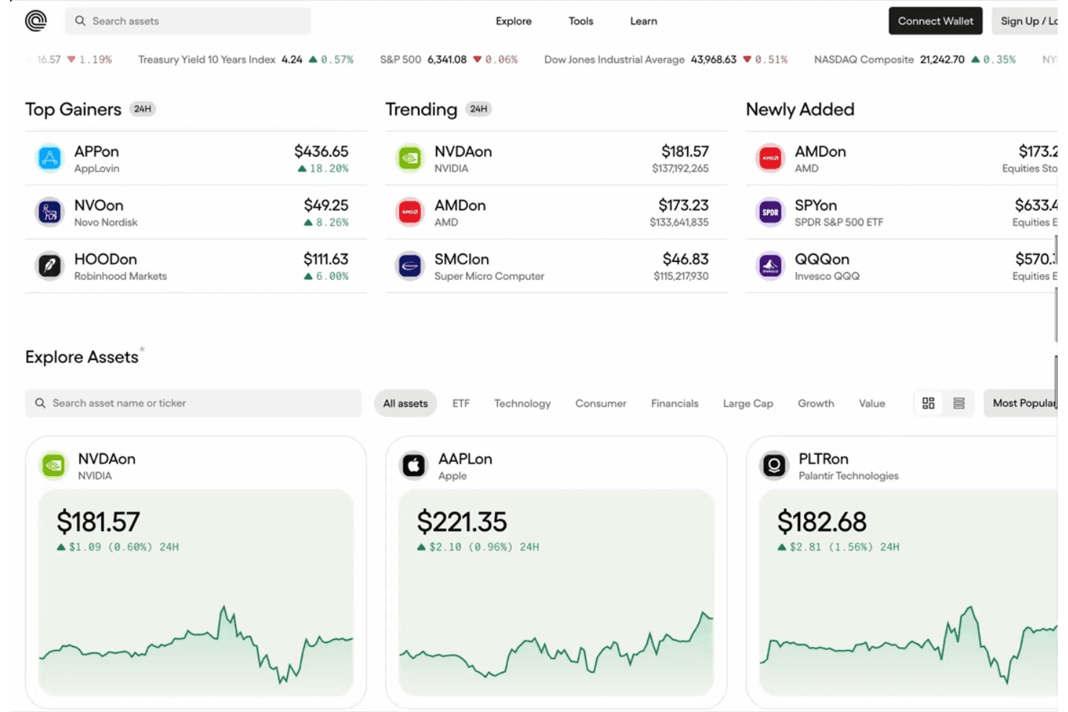Viewport: 1068px width, 712px height.
Task: Click the APPon AppLovin logo icon
Action: [50, 158]
